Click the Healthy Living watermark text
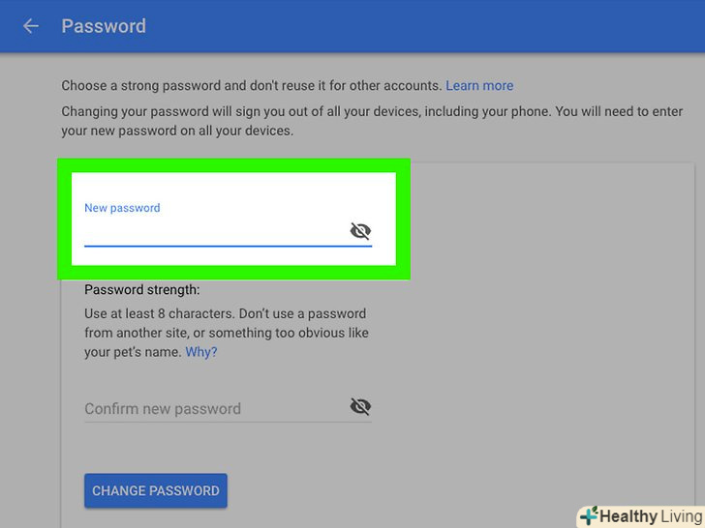The width and height of the screenshot is (705, 528). point(651,516)
